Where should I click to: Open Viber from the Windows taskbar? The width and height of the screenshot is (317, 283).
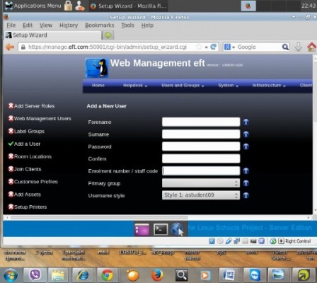[35, 275]
